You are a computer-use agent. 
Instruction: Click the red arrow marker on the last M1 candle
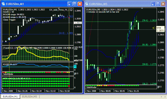click(69, 17)
